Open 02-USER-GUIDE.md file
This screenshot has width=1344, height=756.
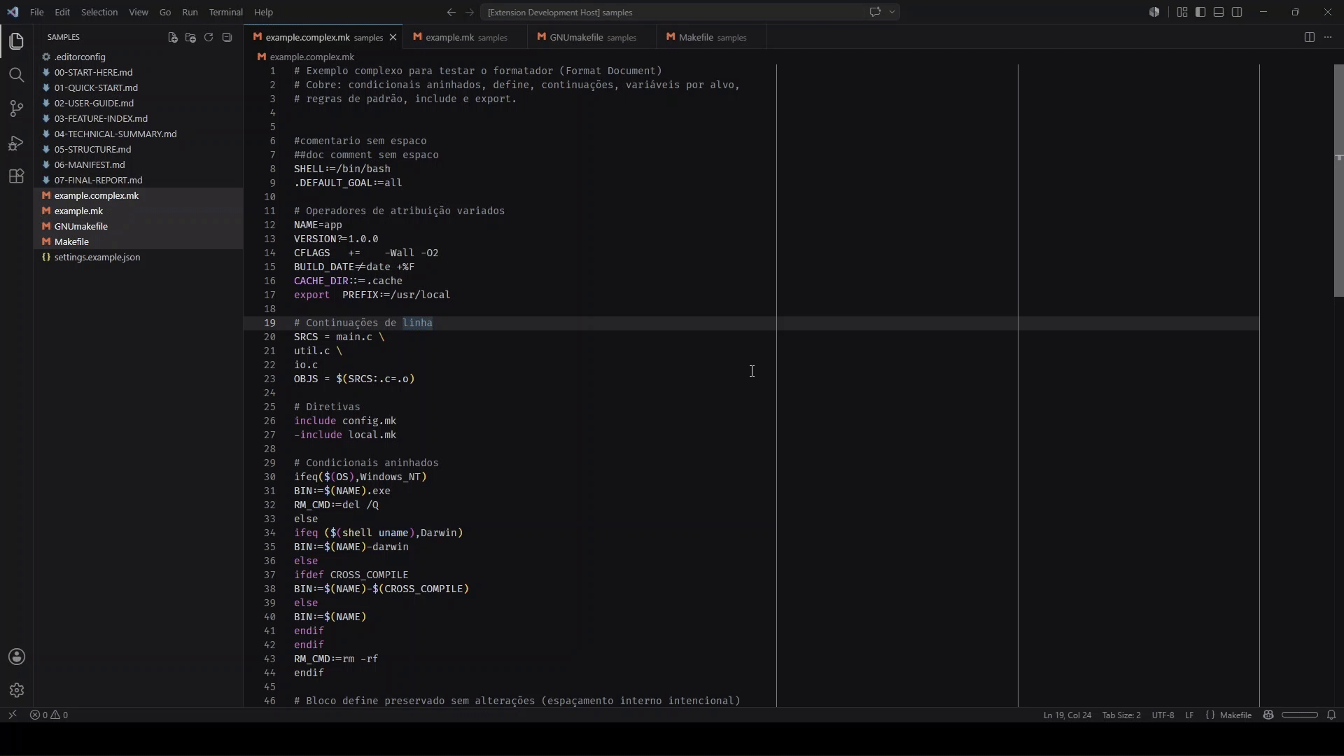point(138,103)
